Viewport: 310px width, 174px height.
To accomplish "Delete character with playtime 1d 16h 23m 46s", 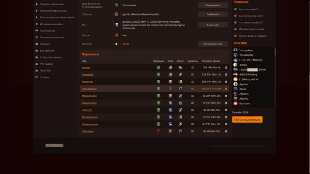I will pyautogui.click(x=226, y=117).
